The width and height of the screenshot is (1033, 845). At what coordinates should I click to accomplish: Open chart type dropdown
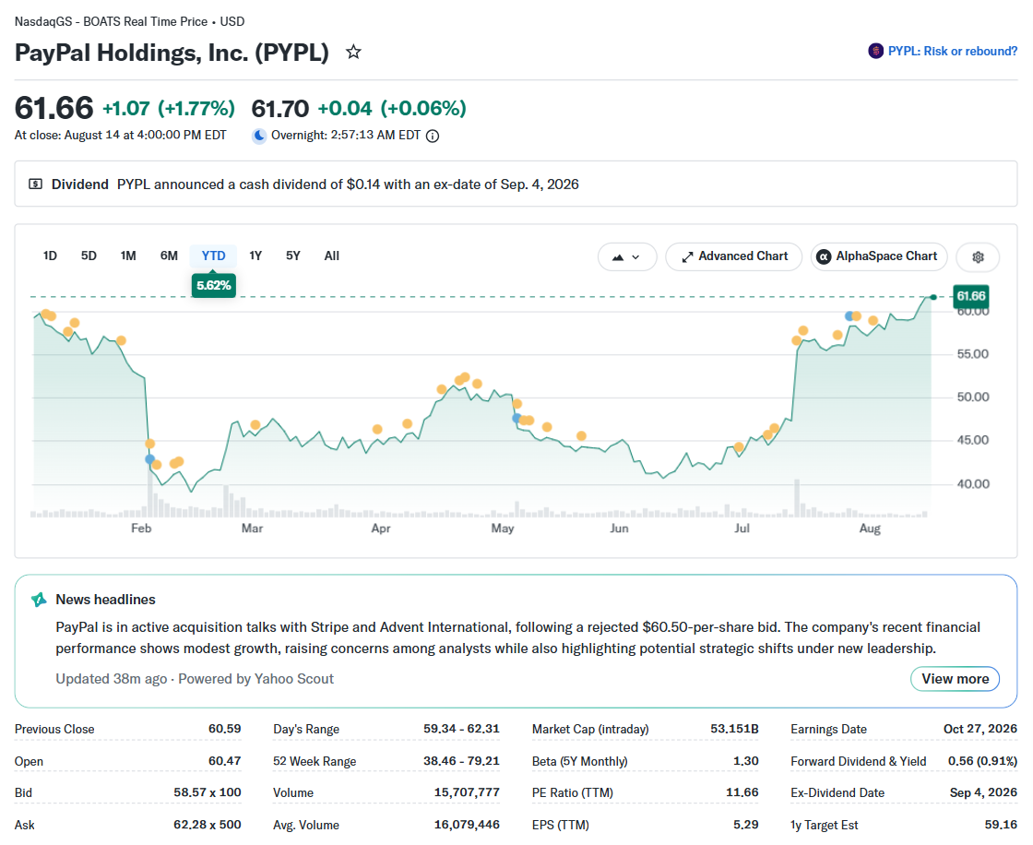point(626,257)
